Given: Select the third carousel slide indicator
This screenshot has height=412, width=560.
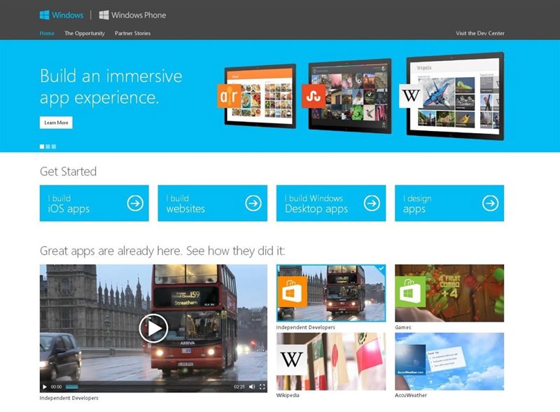Looking at the screenshot, I should coord(53,146).
